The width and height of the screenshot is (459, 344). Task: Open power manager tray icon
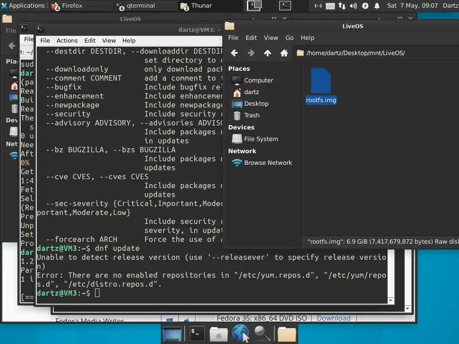tap(365, 6)
